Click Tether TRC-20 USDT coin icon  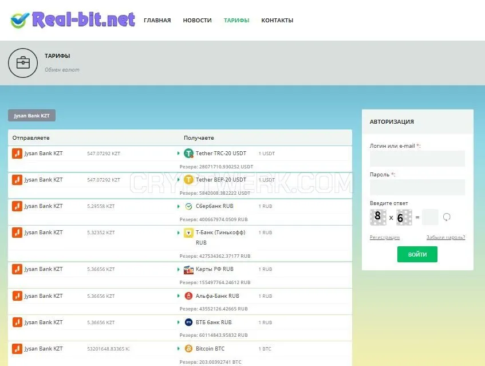point(188,153)
